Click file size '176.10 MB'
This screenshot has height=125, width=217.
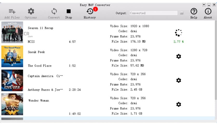(x=138, y=41)
